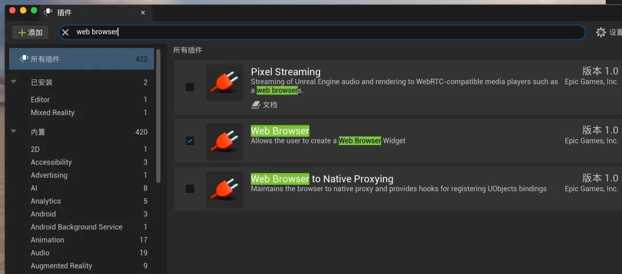Open the 文档 link for Pixel Streaming
The height and width of the screenshot is (274, 622).
[270, 105]
